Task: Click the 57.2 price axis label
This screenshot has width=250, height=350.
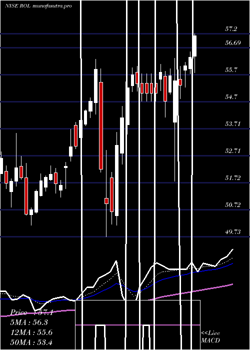Action: 231,29
